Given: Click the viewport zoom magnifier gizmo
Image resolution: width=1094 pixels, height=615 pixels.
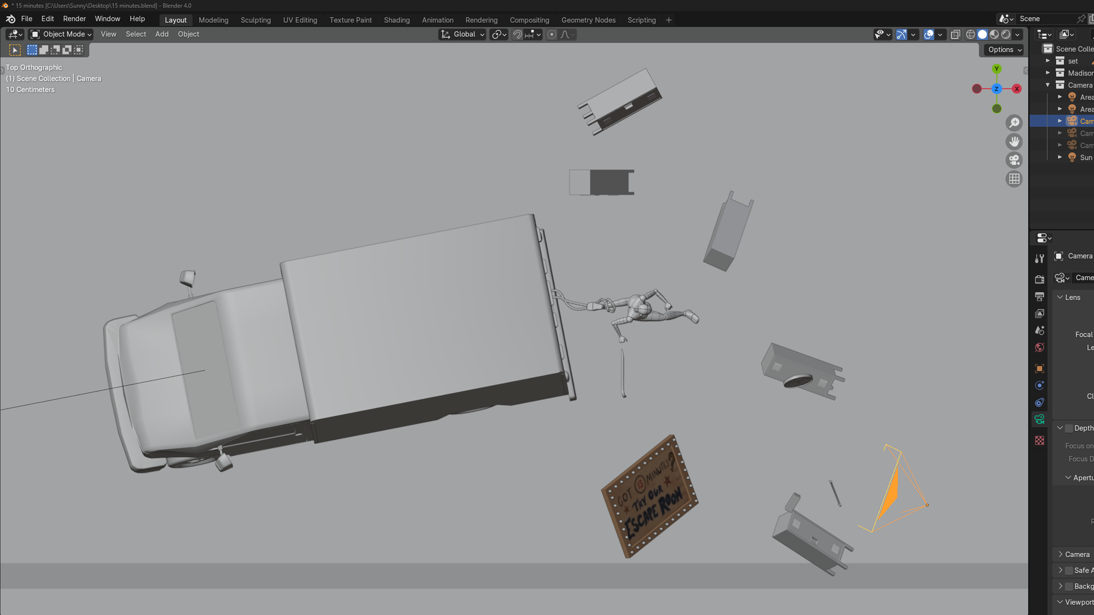Looking at the screenshot, I should coord(1014,123).
